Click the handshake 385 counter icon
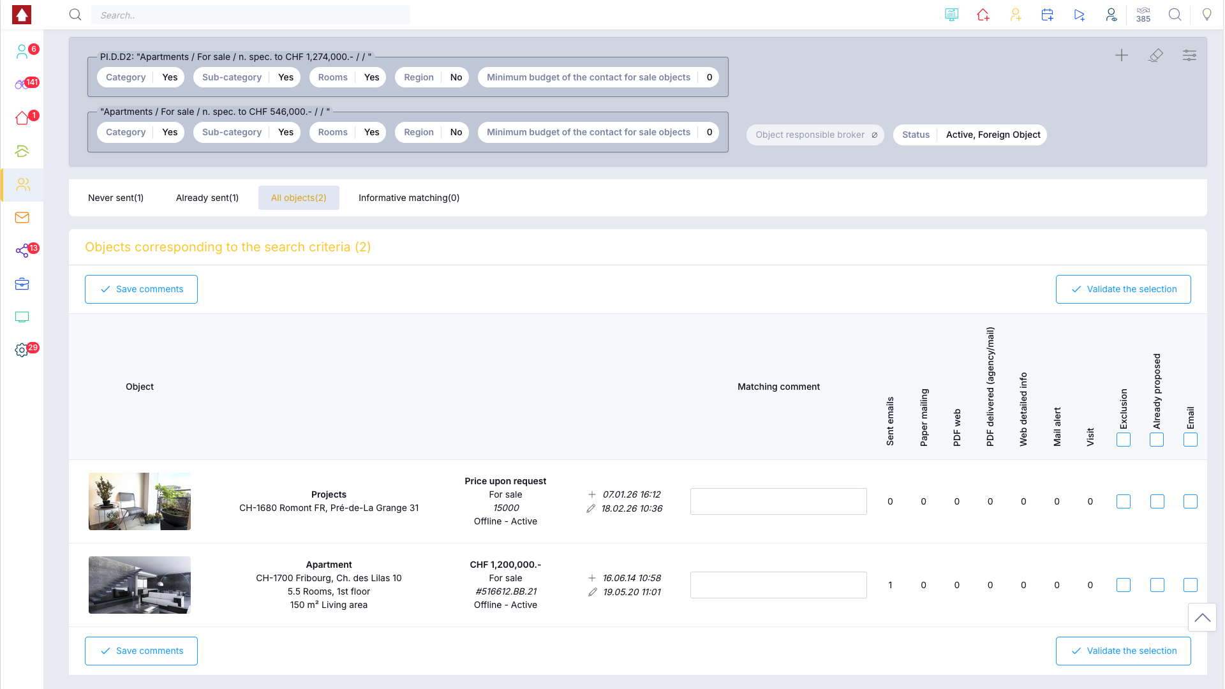 1143,15
